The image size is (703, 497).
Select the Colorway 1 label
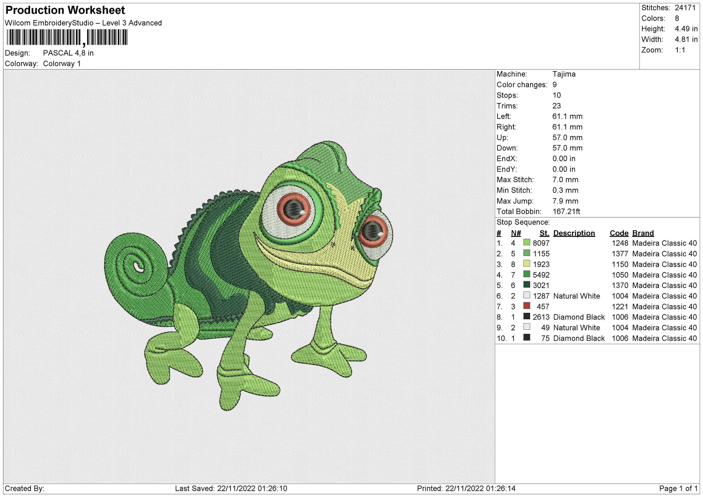tap(62, 64)
